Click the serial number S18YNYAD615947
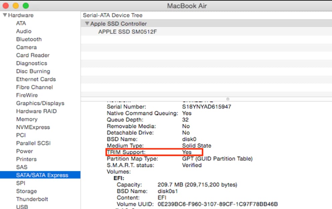This screenshot has height=209, width=332. pos(207,107)
